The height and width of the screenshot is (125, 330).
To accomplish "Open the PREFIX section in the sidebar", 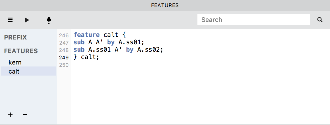I will point(15,37).
